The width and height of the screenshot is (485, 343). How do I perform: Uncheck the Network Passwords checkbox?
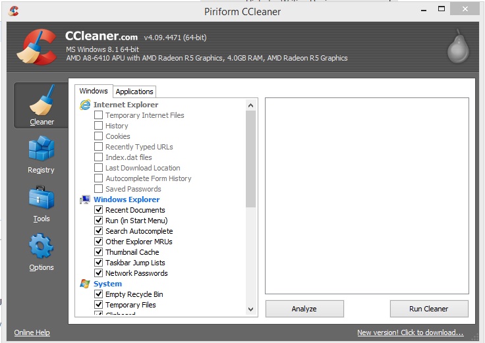tap(98, 273)
